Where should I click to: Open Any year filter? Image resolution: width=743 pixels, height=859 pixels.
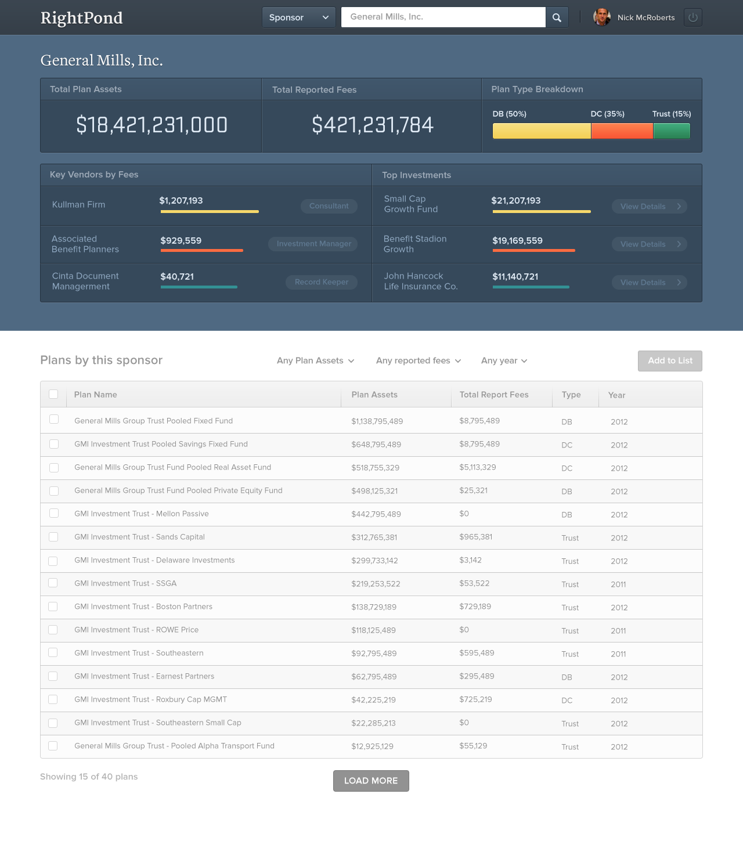click(x=504, y=361)
